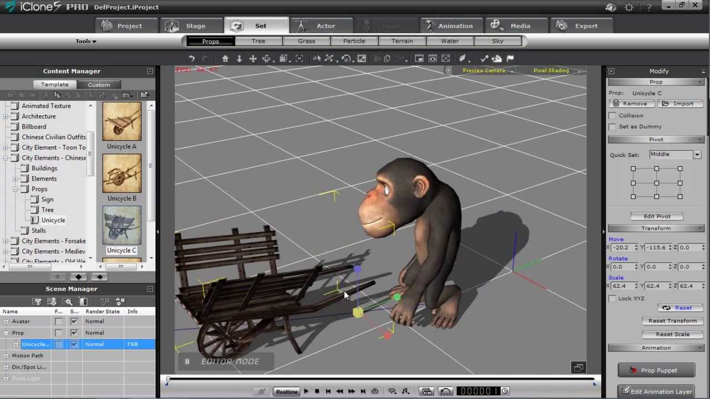Expand the Avatar node in Scene Manager
The height and width of the screenshot is (399, 710).
click(6, 321)
